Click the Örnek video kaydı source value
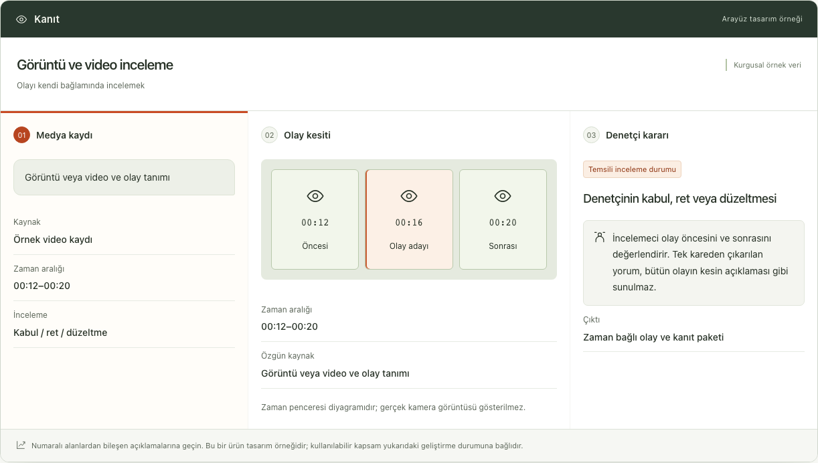 (53, 240)
